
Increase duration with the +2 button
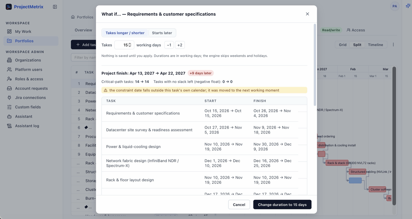[180, 45]
